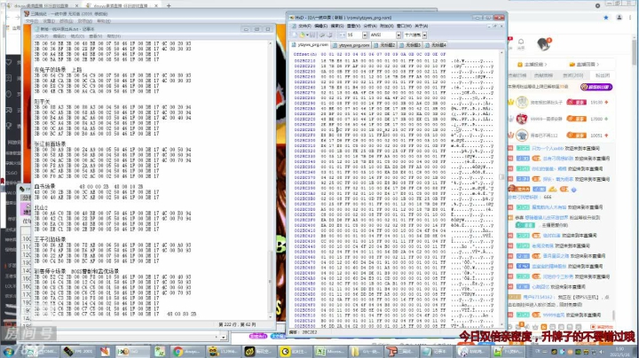This screenshot has height=358, width=639.
Task: Switch to the 无标题2 tab in HxD
Action: (384, 44)
